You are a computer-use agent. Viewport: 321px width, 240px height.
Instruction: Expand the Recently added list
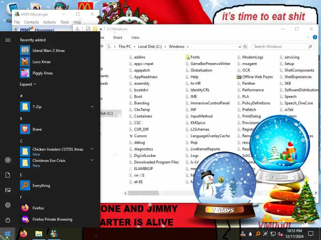28,84
